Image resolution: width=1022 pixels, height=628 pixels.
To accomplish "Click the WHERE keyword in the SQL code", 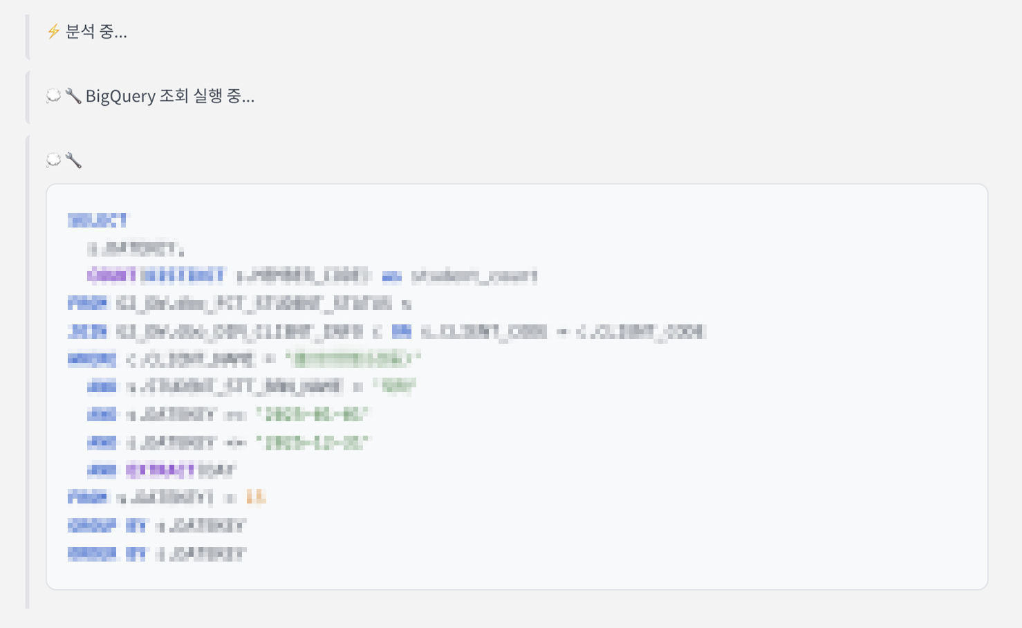I will tap(92, 359).
